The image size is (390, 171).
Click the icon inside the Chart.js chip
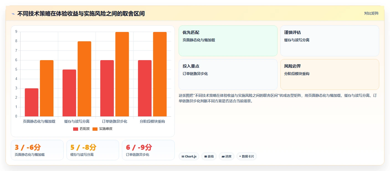pyautogui.click(x=183, y=157)
